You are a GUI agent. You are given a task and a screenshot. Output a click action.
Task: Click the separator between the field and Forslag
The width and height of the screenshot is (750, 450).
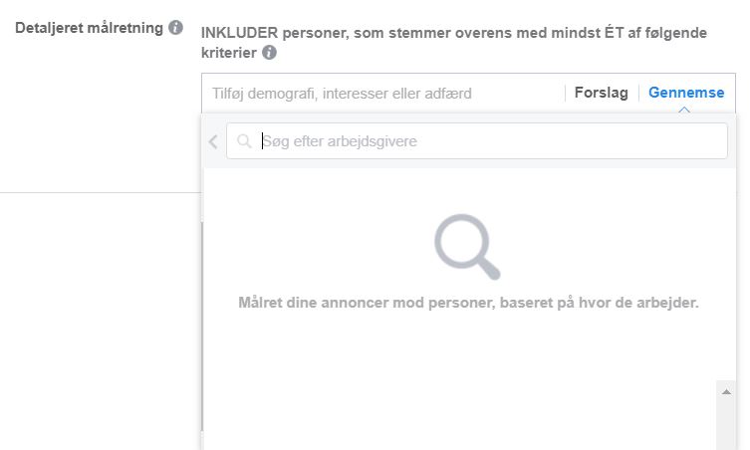click(567, 93)
